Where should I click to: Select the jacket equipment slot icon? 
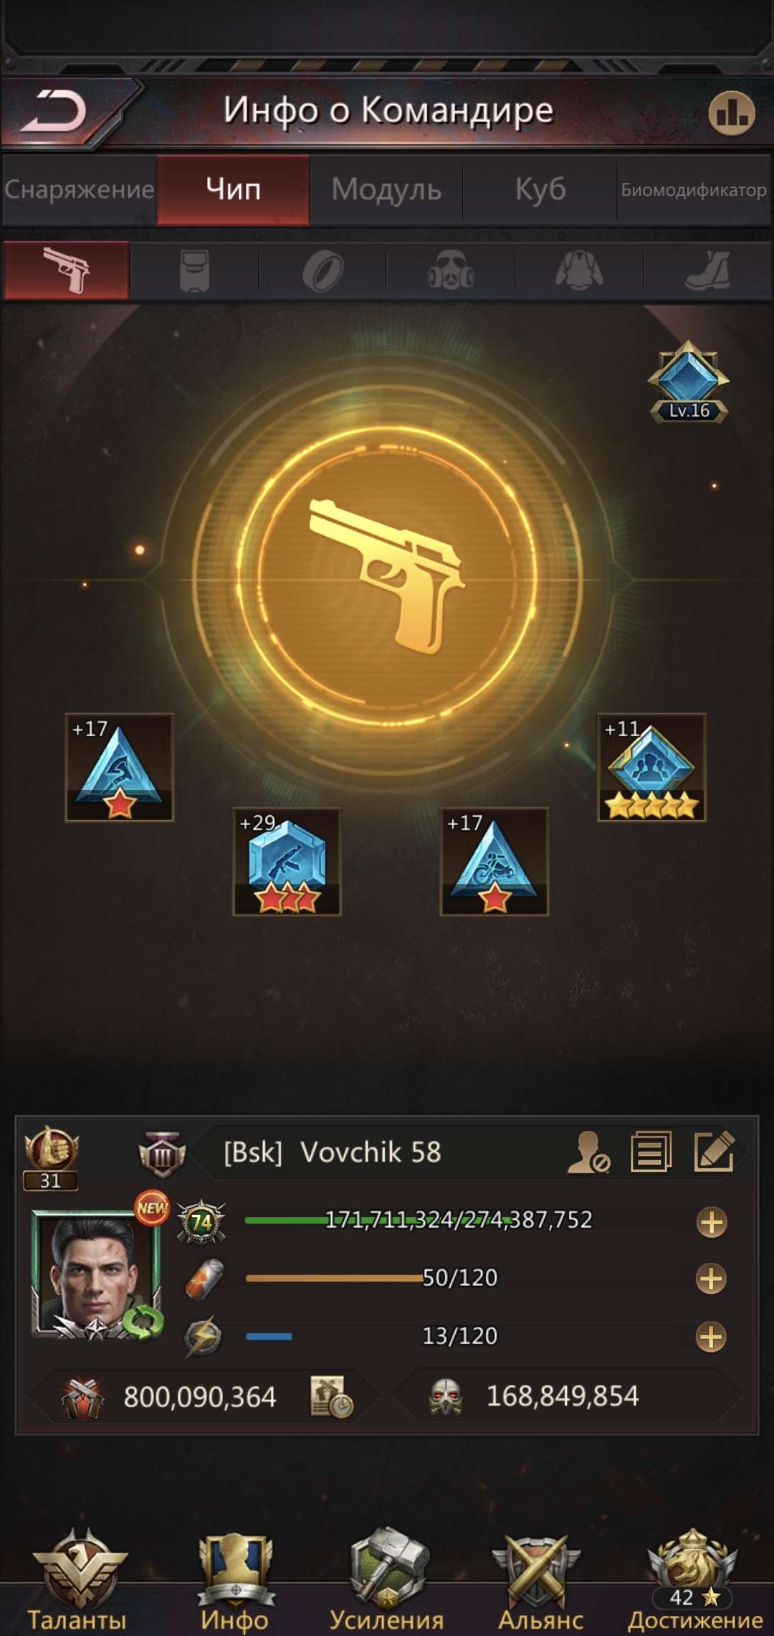coord(579,271)
